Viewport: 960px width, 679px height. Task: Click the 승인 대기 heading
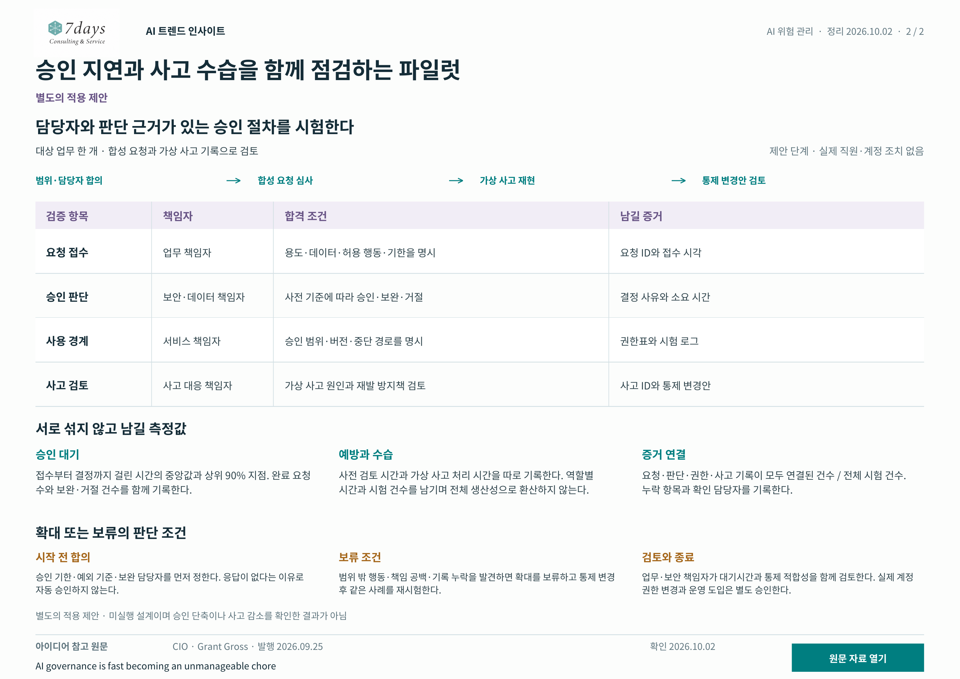coord(57,455)
